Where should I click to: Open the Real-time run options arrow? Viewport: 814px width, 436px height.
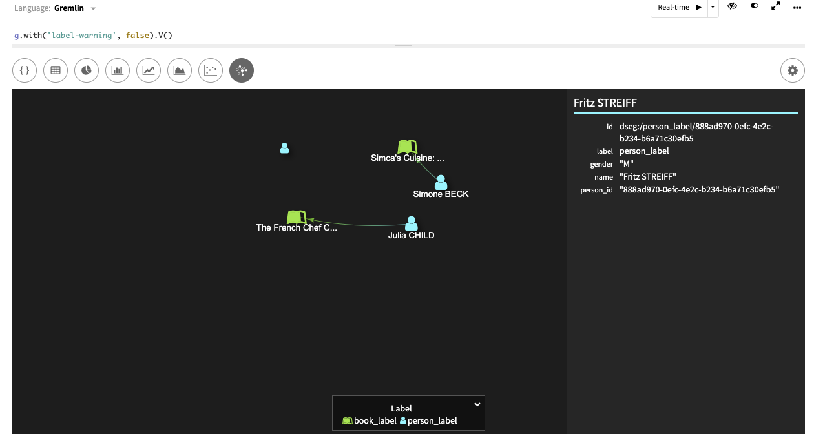(713, 8)
